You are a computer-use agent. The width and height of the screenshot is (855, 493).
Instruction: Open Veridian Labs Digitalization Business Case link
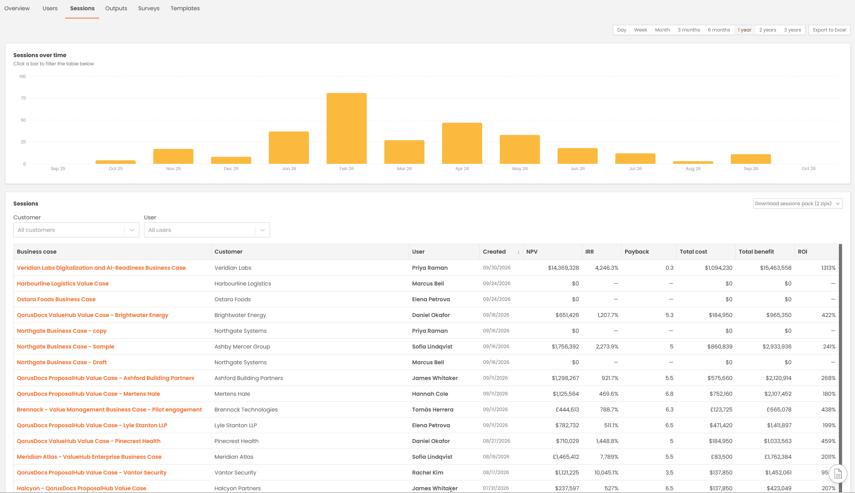[x=101, y=268]
